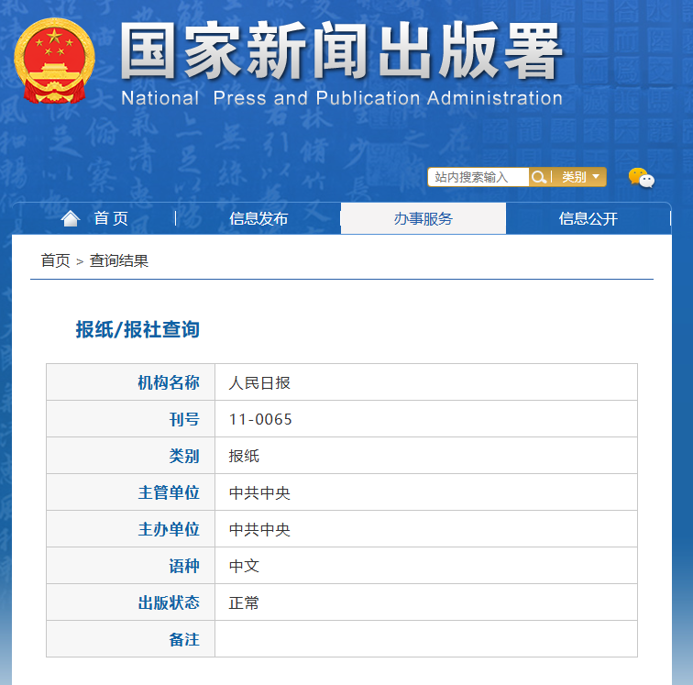Image resolution: width=693 pixels, height=685 pixels.
Task: Open the 信息公开 navigation tab
Action: (588, 218)
